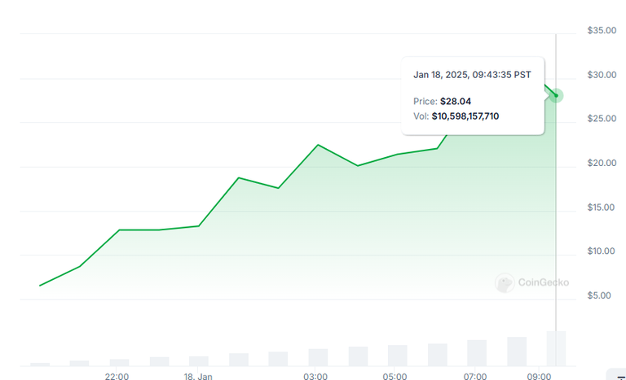The image size is (626, 380).
Task: Click the leftmost starting point of the price line
Action: pos(40,286)
